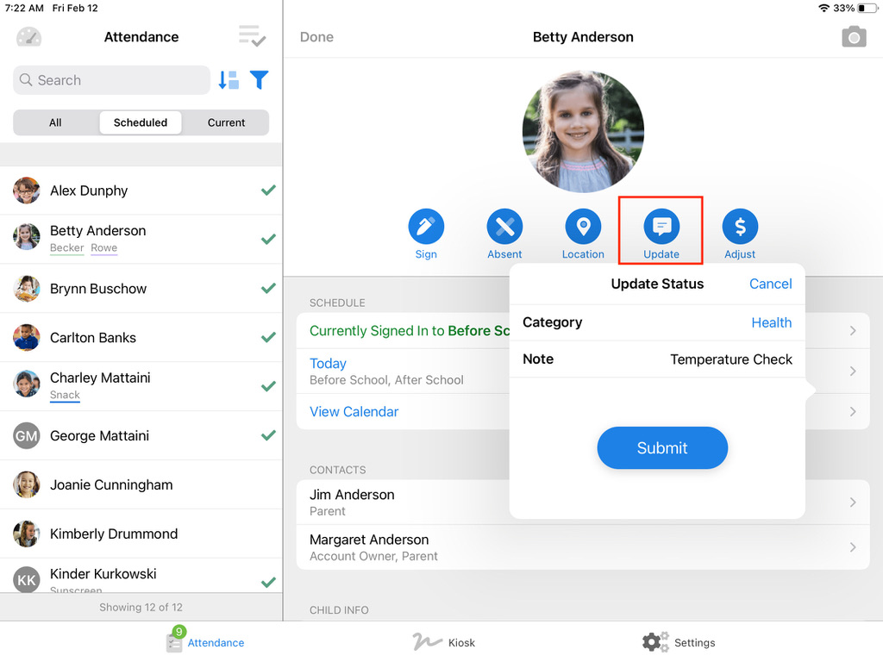The width and height of the screenshot is (883, 662).
Task: Tap Betty's Becker tag
Action: (x=66, y=247)
